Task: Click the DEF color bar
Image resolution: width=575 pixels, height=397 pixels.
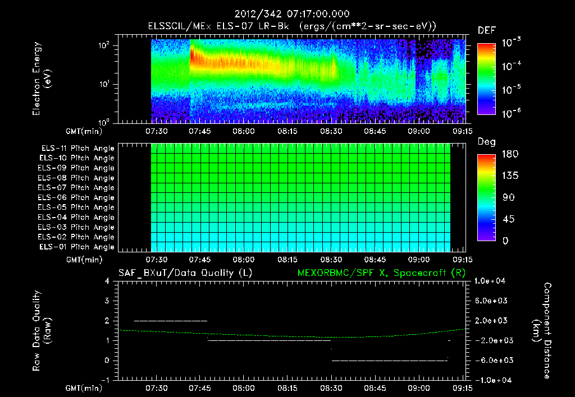Action: click(486, 79)
